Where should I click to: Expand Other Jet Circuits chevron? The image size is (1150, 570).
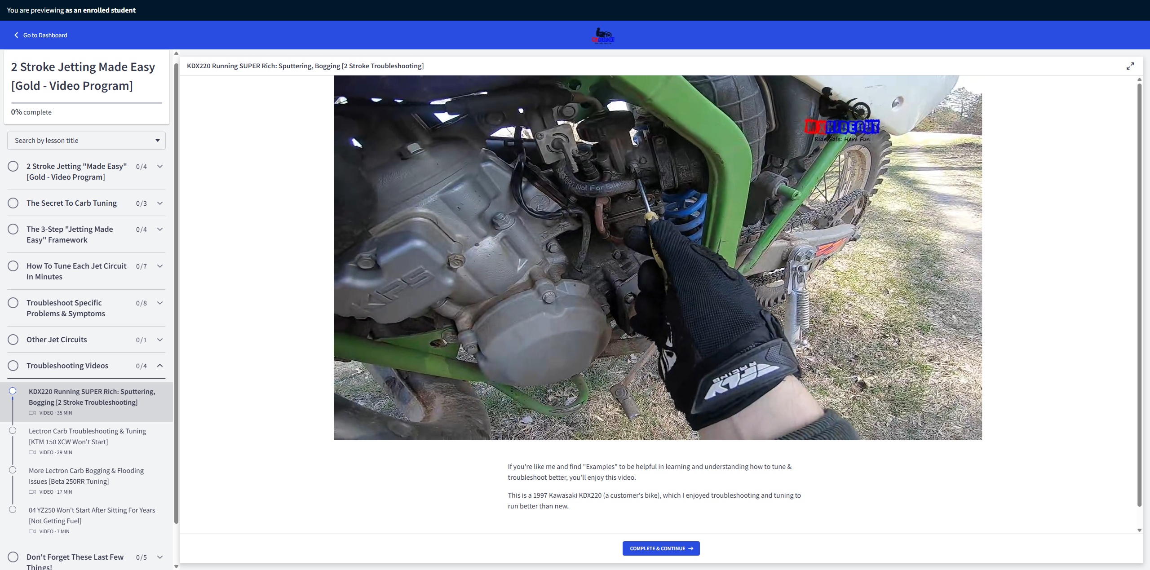pyautogui.click(x=159, y=340)
